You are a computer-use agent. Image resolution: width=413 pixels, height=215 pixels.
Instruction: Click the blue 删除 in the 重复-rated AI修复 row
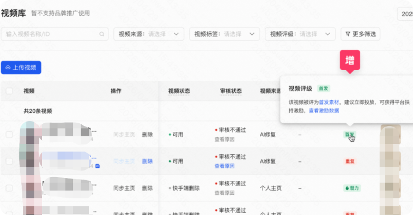147,161
